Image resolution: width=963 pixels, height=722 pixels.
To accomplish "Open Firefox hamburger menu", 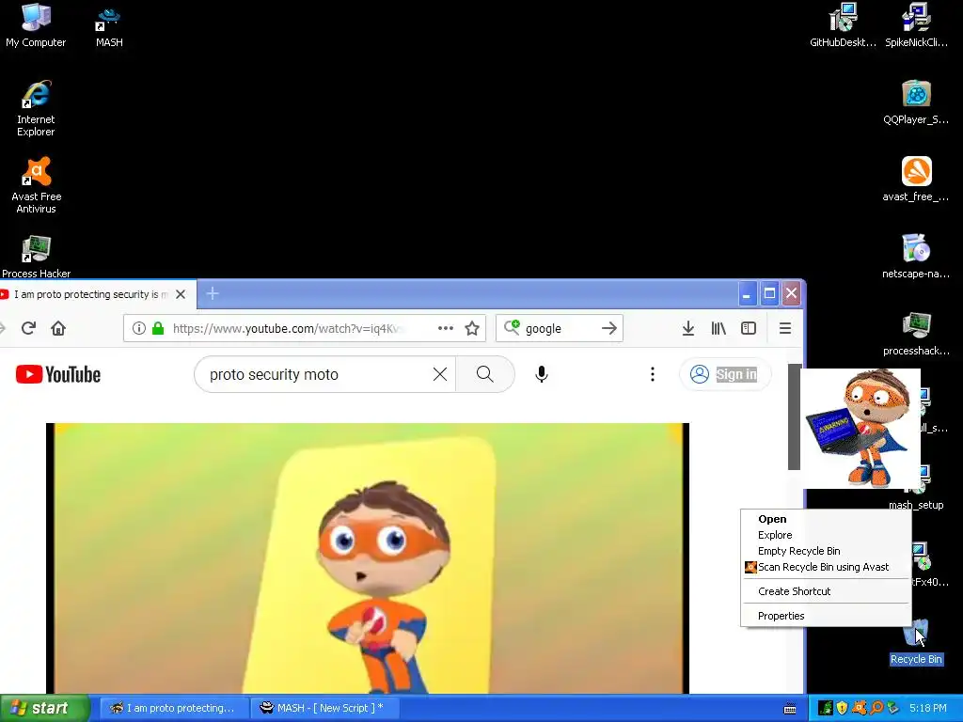I will pos(785,328).
